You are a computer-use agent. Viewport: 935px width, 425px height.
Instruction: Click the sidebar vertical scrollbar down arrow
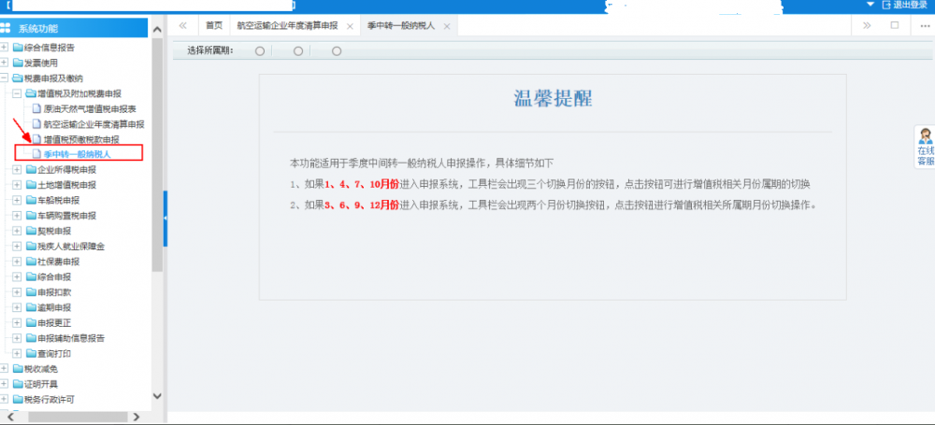157,395
